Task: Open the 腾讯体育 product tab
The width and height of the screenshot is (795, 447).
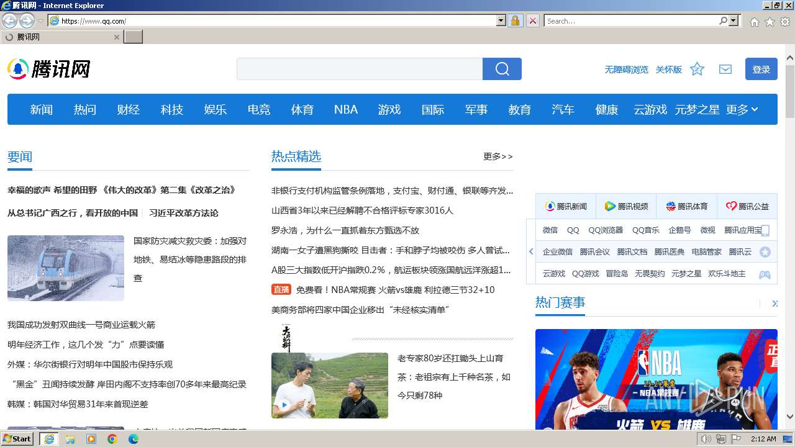Action: point(686,206)
